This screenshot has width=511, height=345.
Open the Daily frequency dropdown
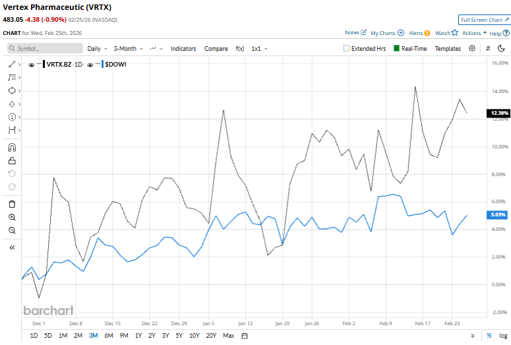pos(97,49)
